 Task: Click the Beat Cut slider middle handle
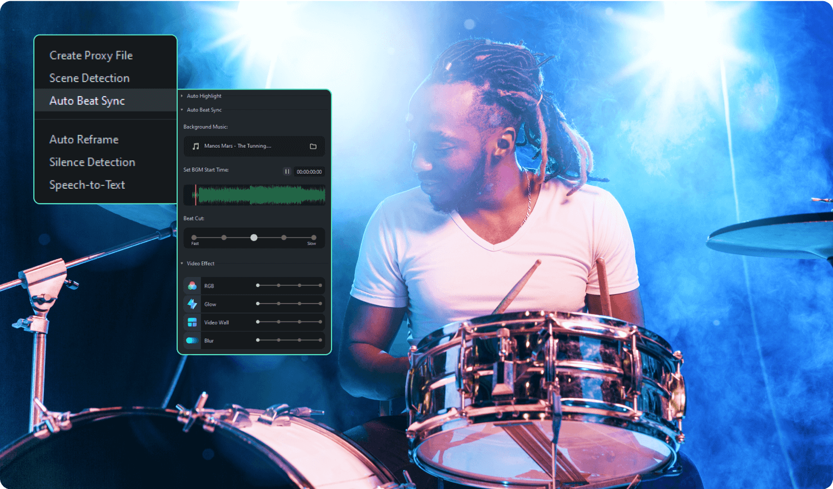click(x=254, y=238)
